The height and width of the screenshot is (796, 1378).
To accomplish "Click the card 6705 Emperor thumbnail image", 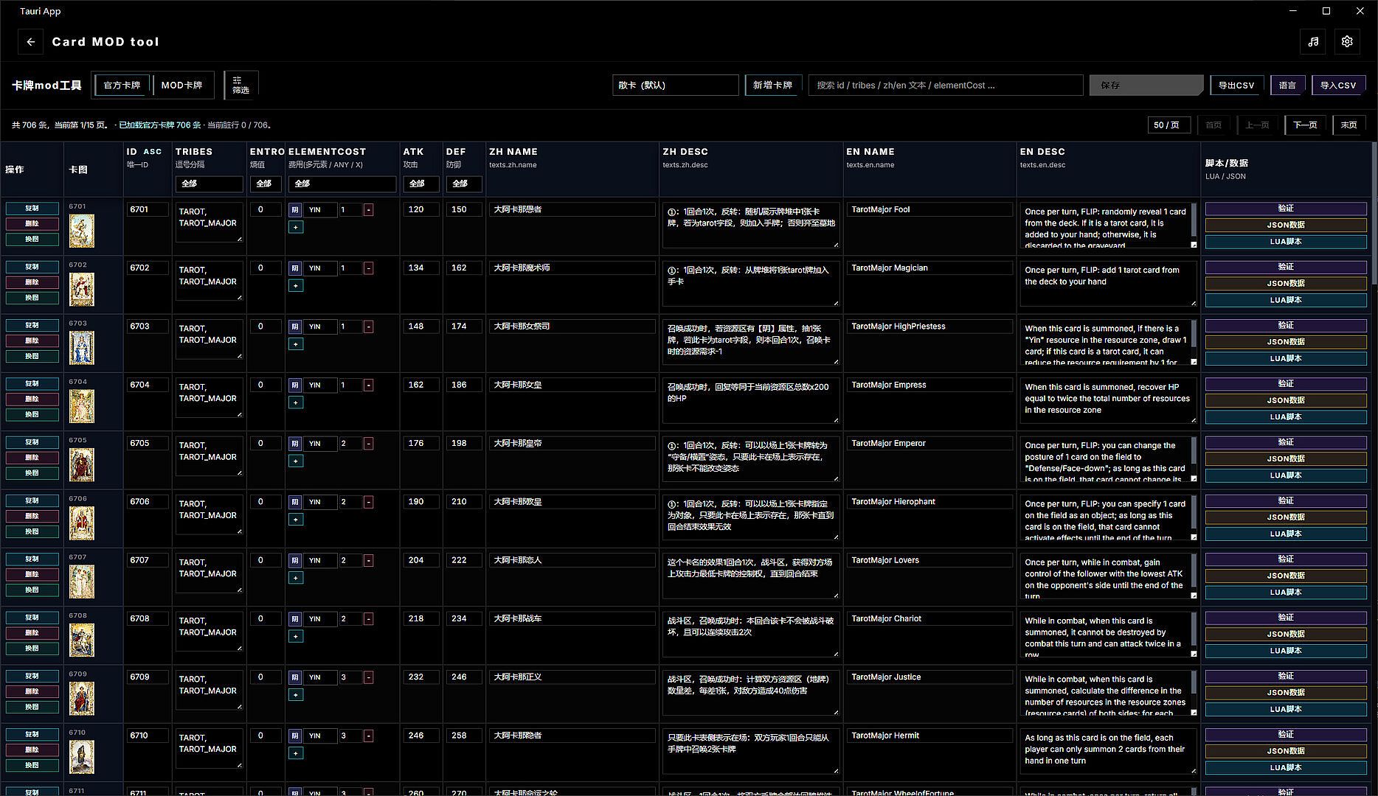I will click(x=82, y=464).
